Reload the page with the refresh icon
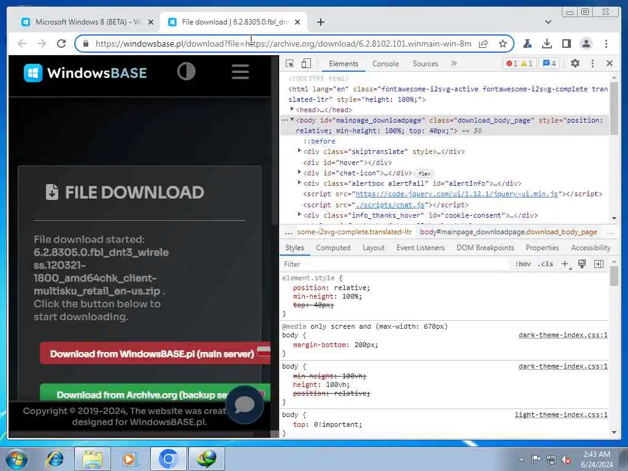Image resolution: width=628 pixels, height=471 pixels. (x=61, y=44)
